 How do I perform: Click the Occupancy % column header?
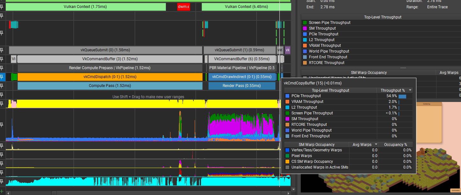[x=395, y=145]
